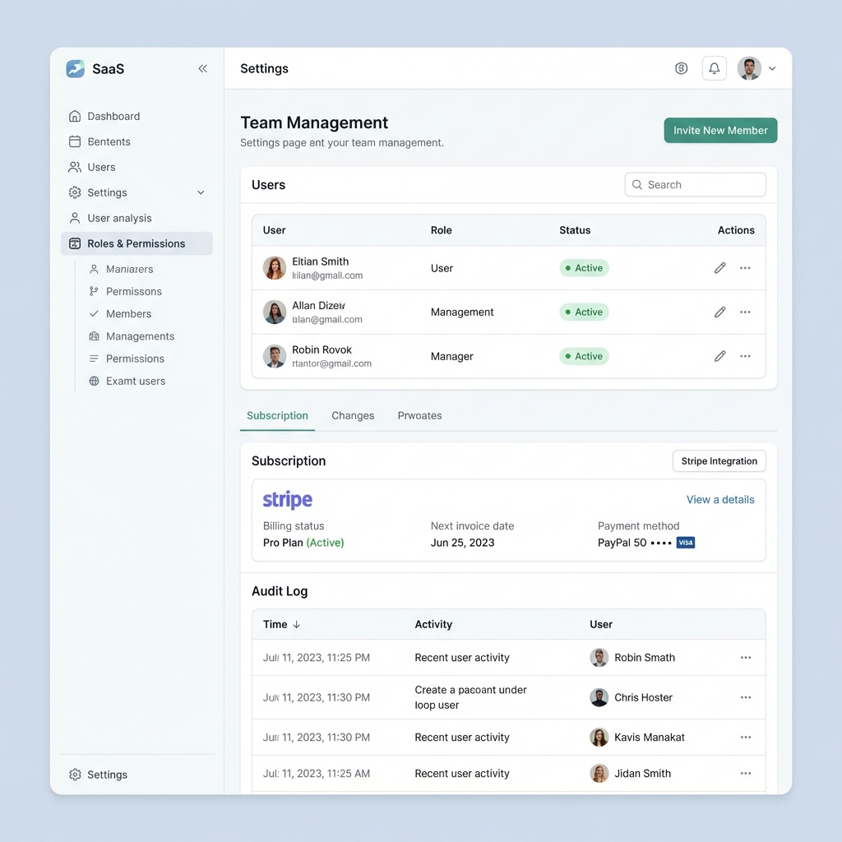Screen dimensions: 842x842
Task: Open Stripe Integration button
Action: [x=719, y=461]
